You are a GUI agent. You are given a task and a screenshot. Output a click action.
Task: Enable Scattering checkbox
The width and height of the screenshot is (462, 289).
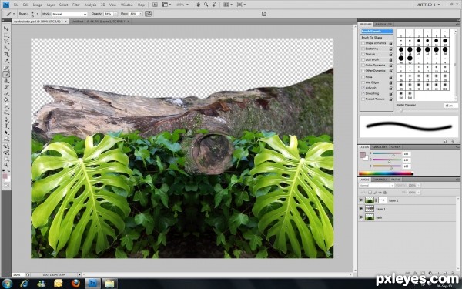click(363, 49)
